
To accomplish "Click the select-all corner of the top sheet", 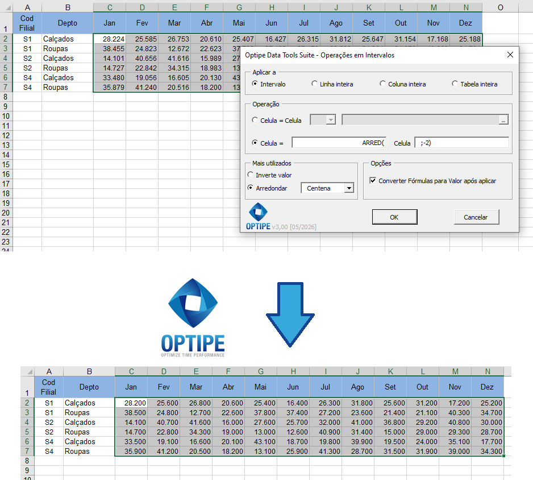I will click(x=6, y=7).
